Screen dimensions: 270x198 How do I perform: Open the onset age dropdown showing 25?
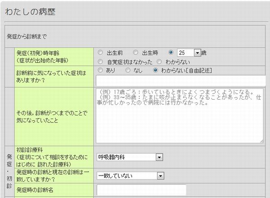pyautogui.click(x=197, y=53)
